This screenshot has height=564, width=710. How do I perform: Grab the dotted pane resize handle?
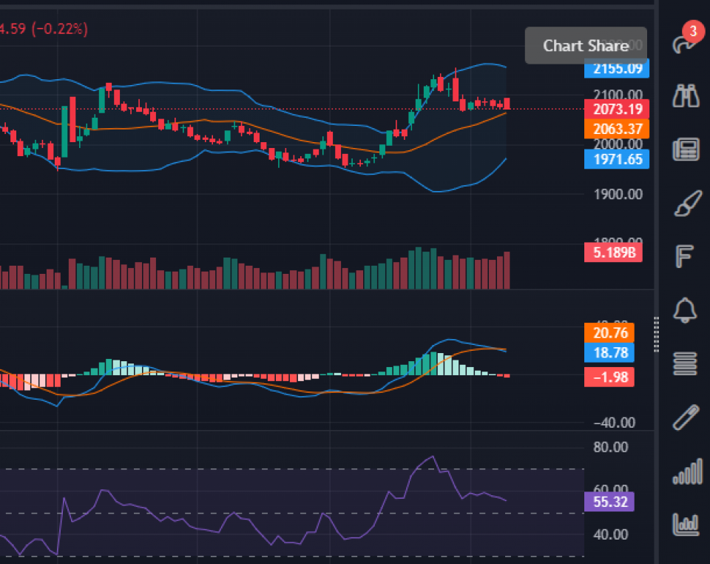[656, 335]
